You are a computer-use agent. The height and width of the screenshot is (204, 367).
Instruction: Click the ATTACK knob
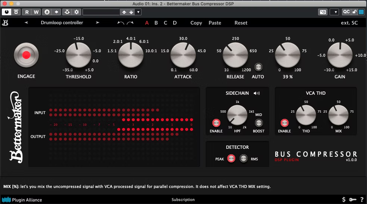click(x=183, y=55)
